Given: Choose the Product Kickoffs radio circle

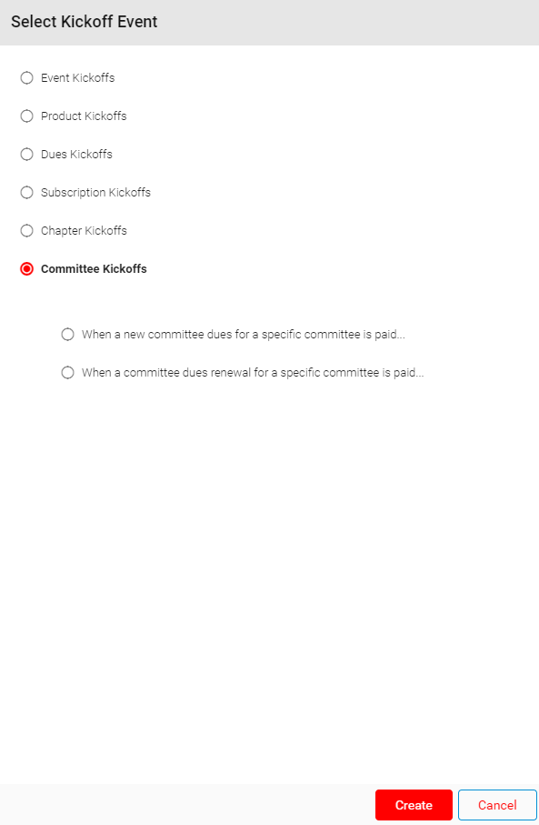Looking at the screenshot, I should coord(27,116).
